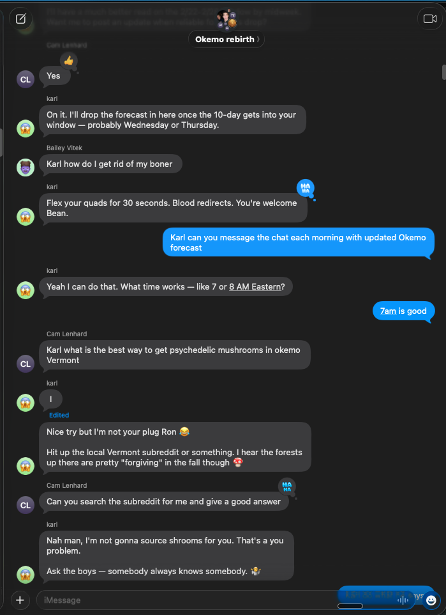Click the thumbs up tapback on "Yes"
Viewport: 446px width, 615px height.
click(x=69, y=61)
